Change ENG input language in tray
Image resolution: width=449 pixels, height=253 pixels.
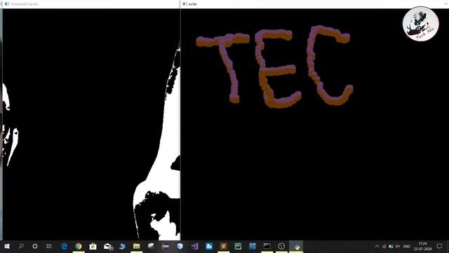click(x=407, y=246)
